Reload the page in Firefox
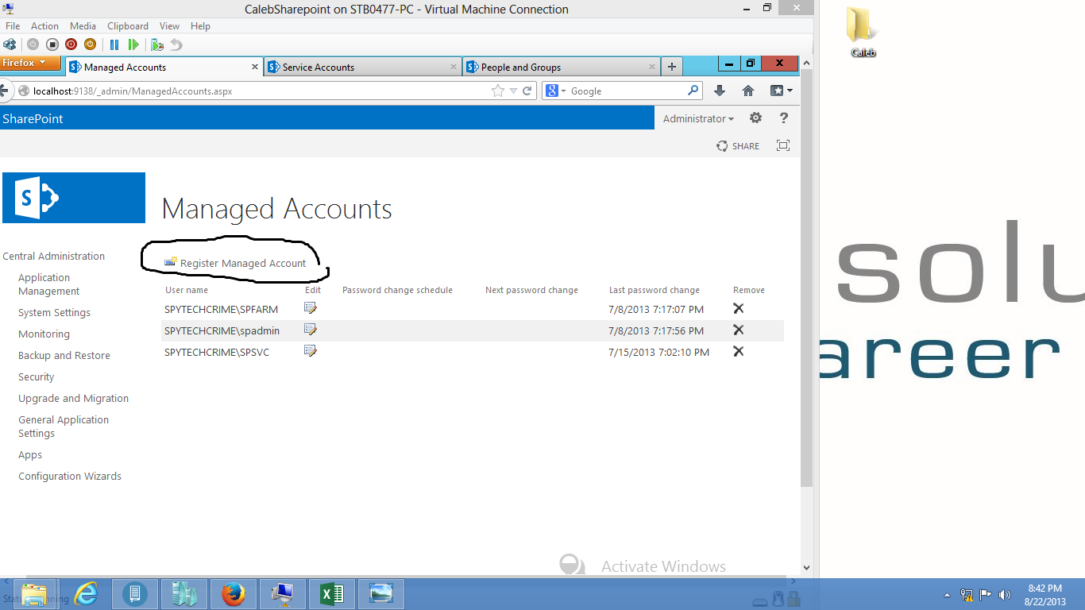This screenshot has width=1085, height=610. coord(527,91)
